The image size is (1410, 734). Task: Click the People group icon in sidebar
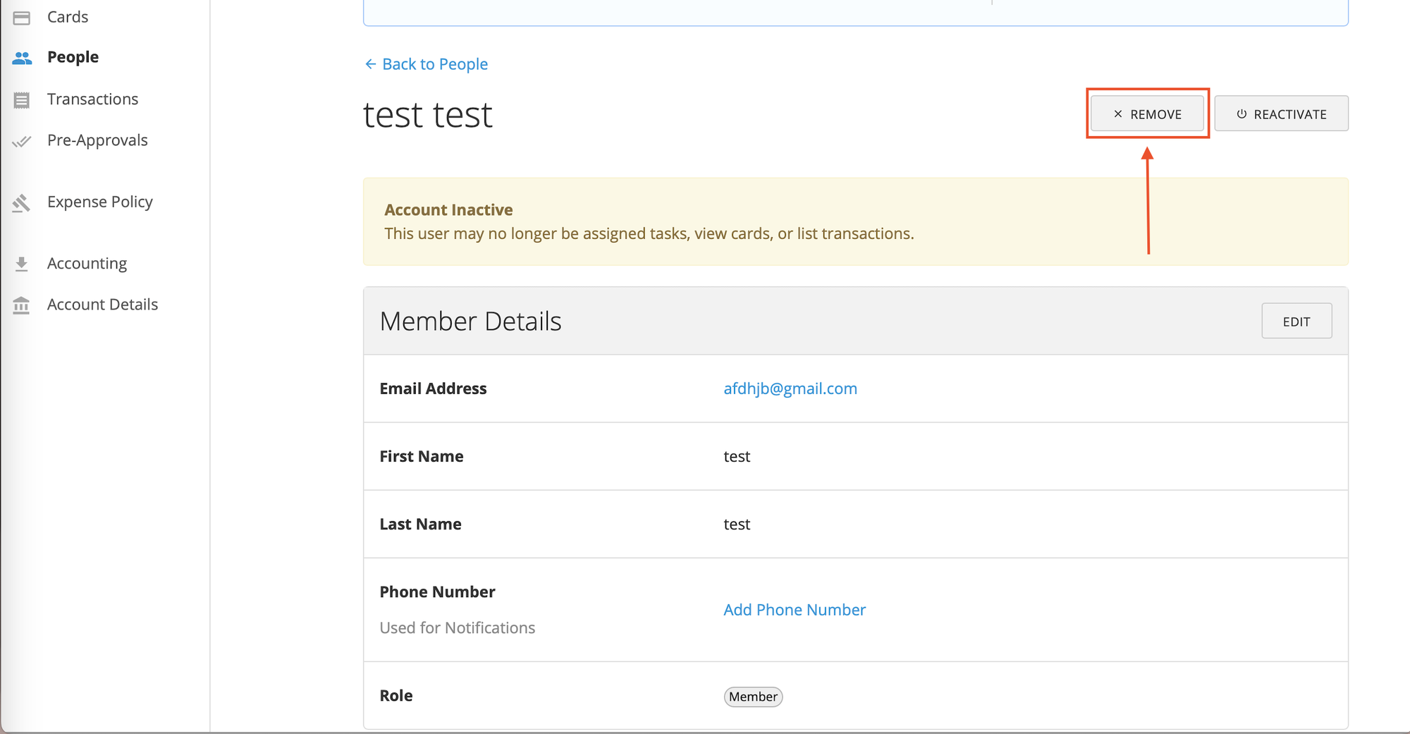click(x=22, y=58)
